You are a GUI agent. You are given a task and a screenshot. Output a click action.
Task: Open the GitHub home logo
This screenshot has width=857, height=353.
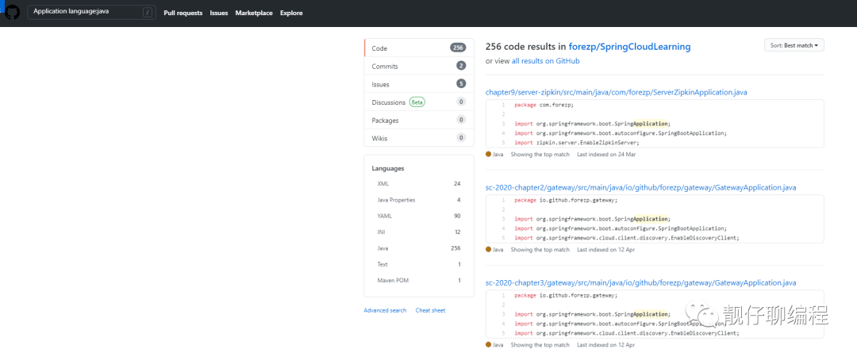(13, 12)
